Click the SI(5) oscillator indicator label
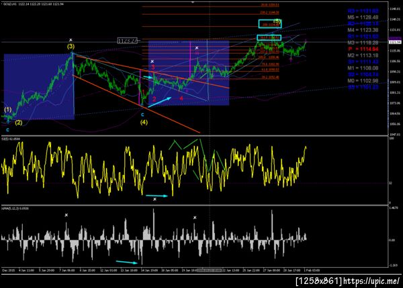This screenshot has width=403, height=288. point(11,139)
